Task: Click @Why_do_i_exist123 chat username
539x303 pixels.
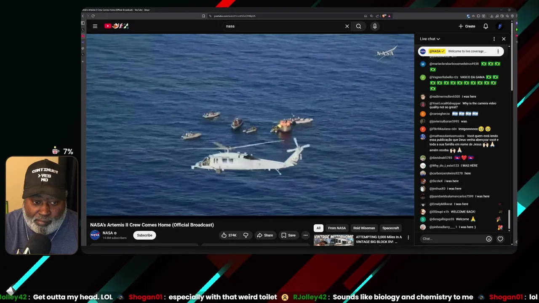Action: pyautogui.click(x=444, y=165)
